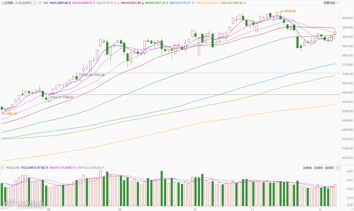This screenshot has height=211, width=354.
Task: Click the 3583.31-3586.97 gap label
Action: coord(62,97)
